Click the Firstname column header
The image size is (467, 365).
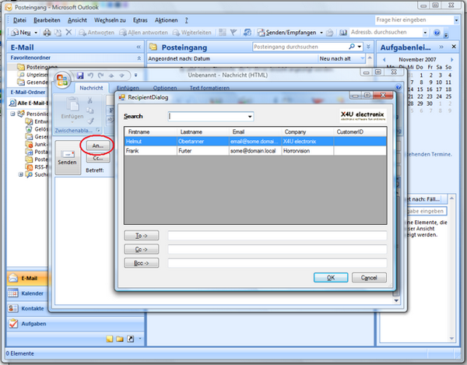click(x=151, y=132)
